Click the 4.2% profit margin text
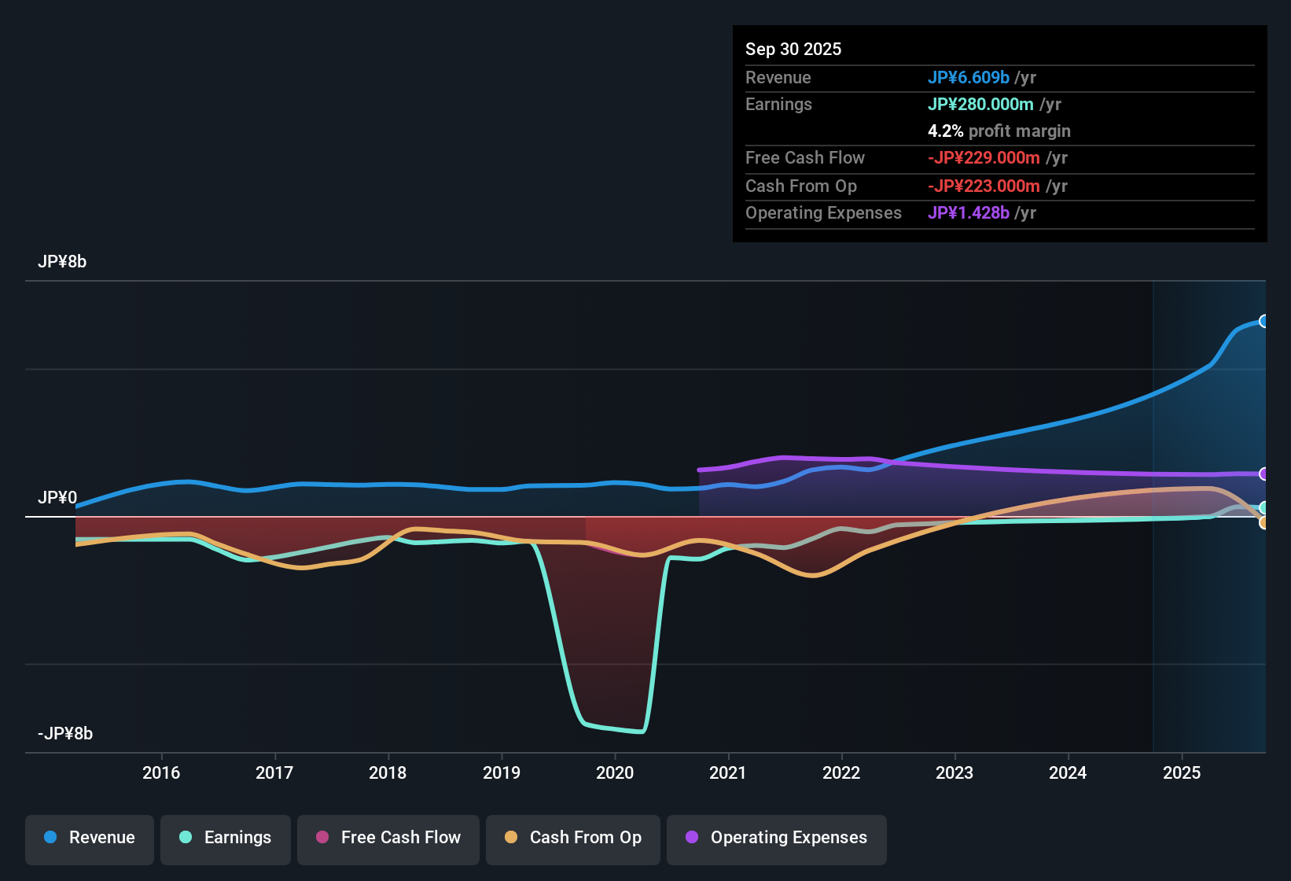 (999, 131)
